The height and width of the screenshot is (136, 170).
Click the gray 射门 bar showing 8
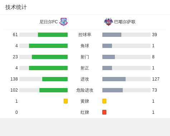click(x=108, y=57)
